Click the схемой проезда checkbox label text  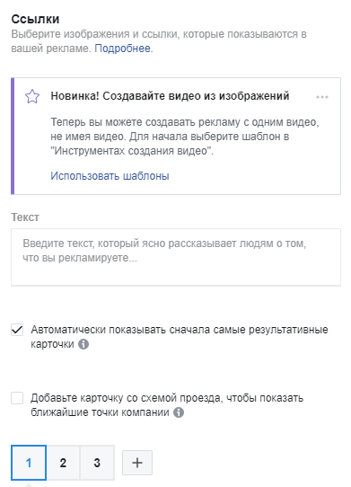(x=167, y=405)
